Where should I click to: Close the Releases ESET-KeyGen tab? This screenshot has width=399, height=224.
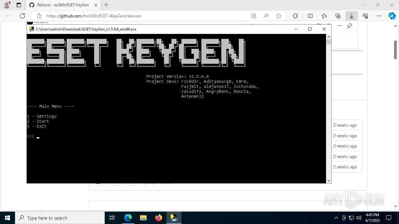[96, 5]
